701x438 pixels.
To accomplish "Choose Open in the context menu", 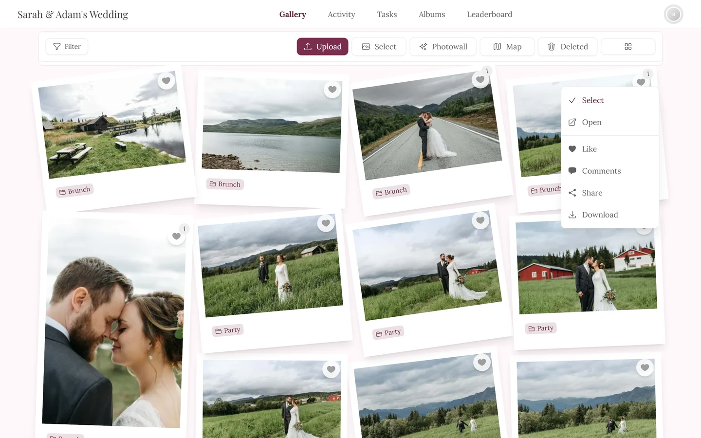I will coord(610,122).
